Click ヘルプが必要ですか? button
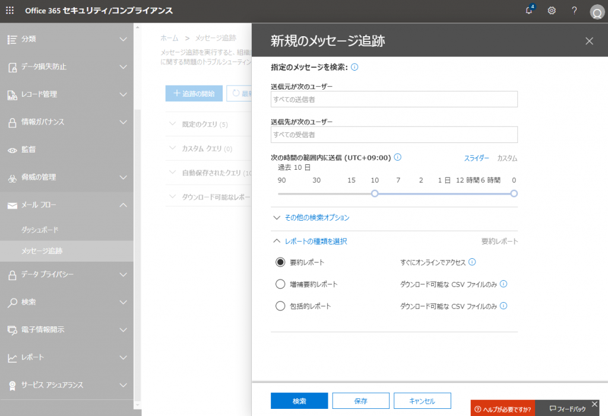608x416 pixels. pos(503,409)
